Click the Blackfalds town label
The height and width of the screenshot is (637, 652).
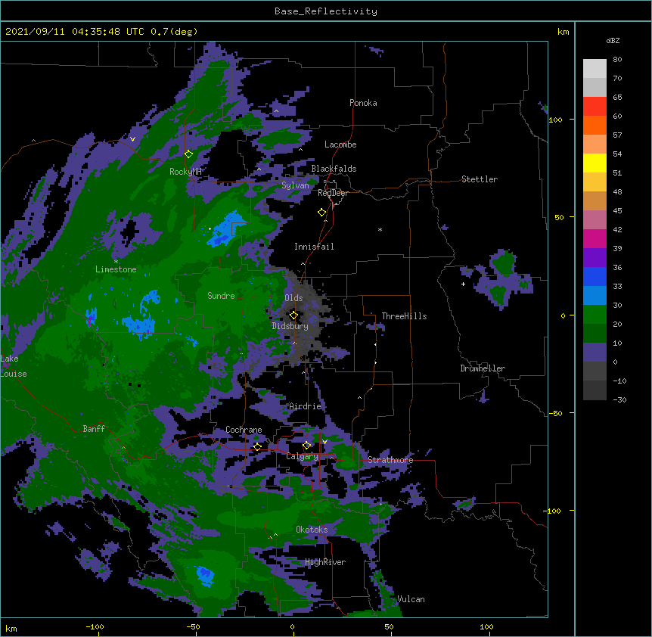tap(334, 169)
